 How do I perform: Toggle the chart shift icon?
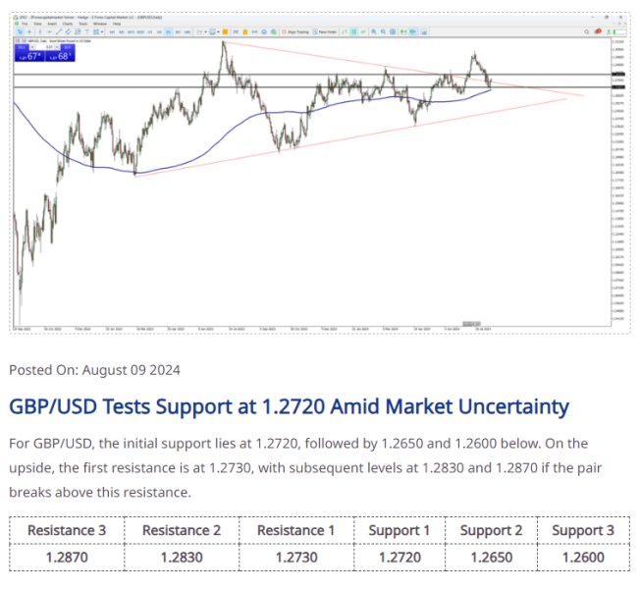click(x=413, y=31)
